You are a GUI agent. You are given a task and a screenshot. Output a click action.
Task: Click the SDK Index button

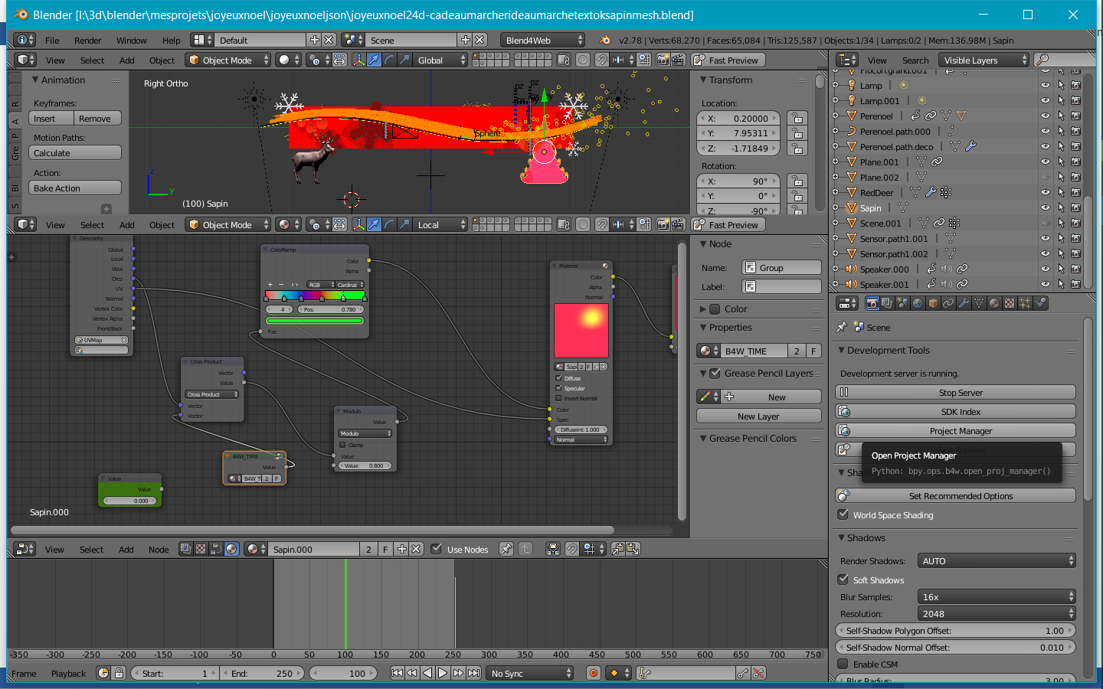[955, 411]
